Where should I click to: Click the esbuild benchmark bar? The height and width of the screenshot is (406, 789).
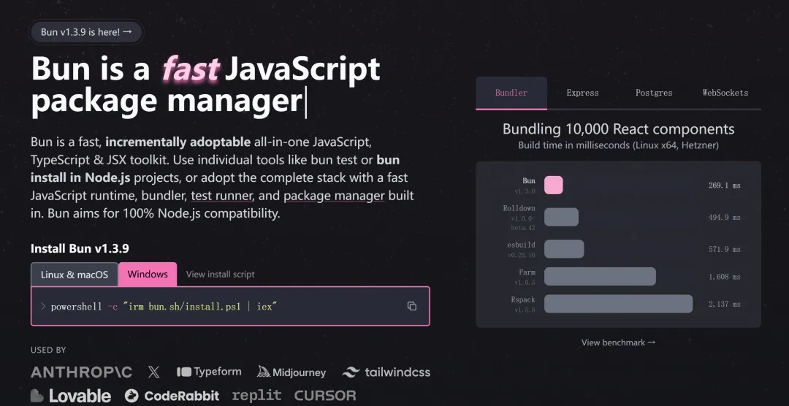tap(564, 249)
